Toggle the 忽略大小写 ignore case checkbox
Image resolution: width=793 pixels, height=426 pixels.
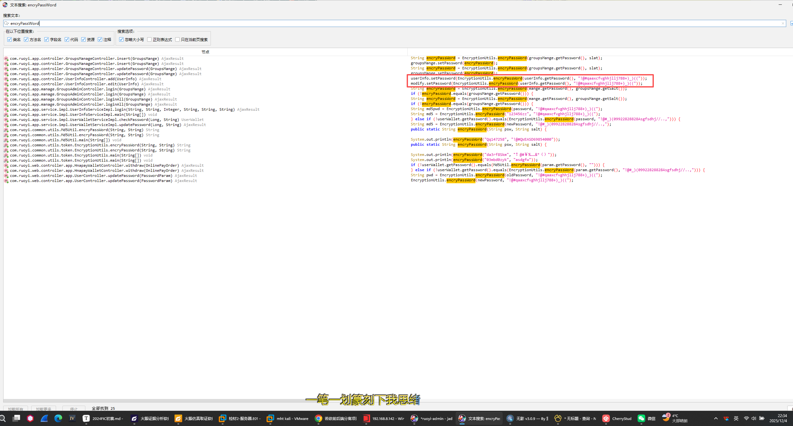coord(121,39)
